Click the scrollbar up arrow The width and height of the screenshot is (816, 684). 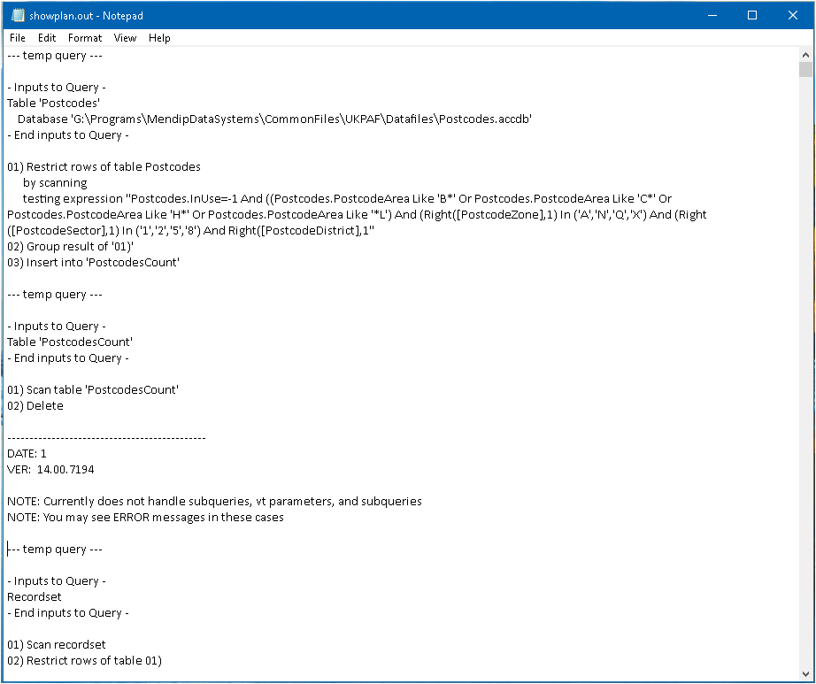[x=805, y=54]
